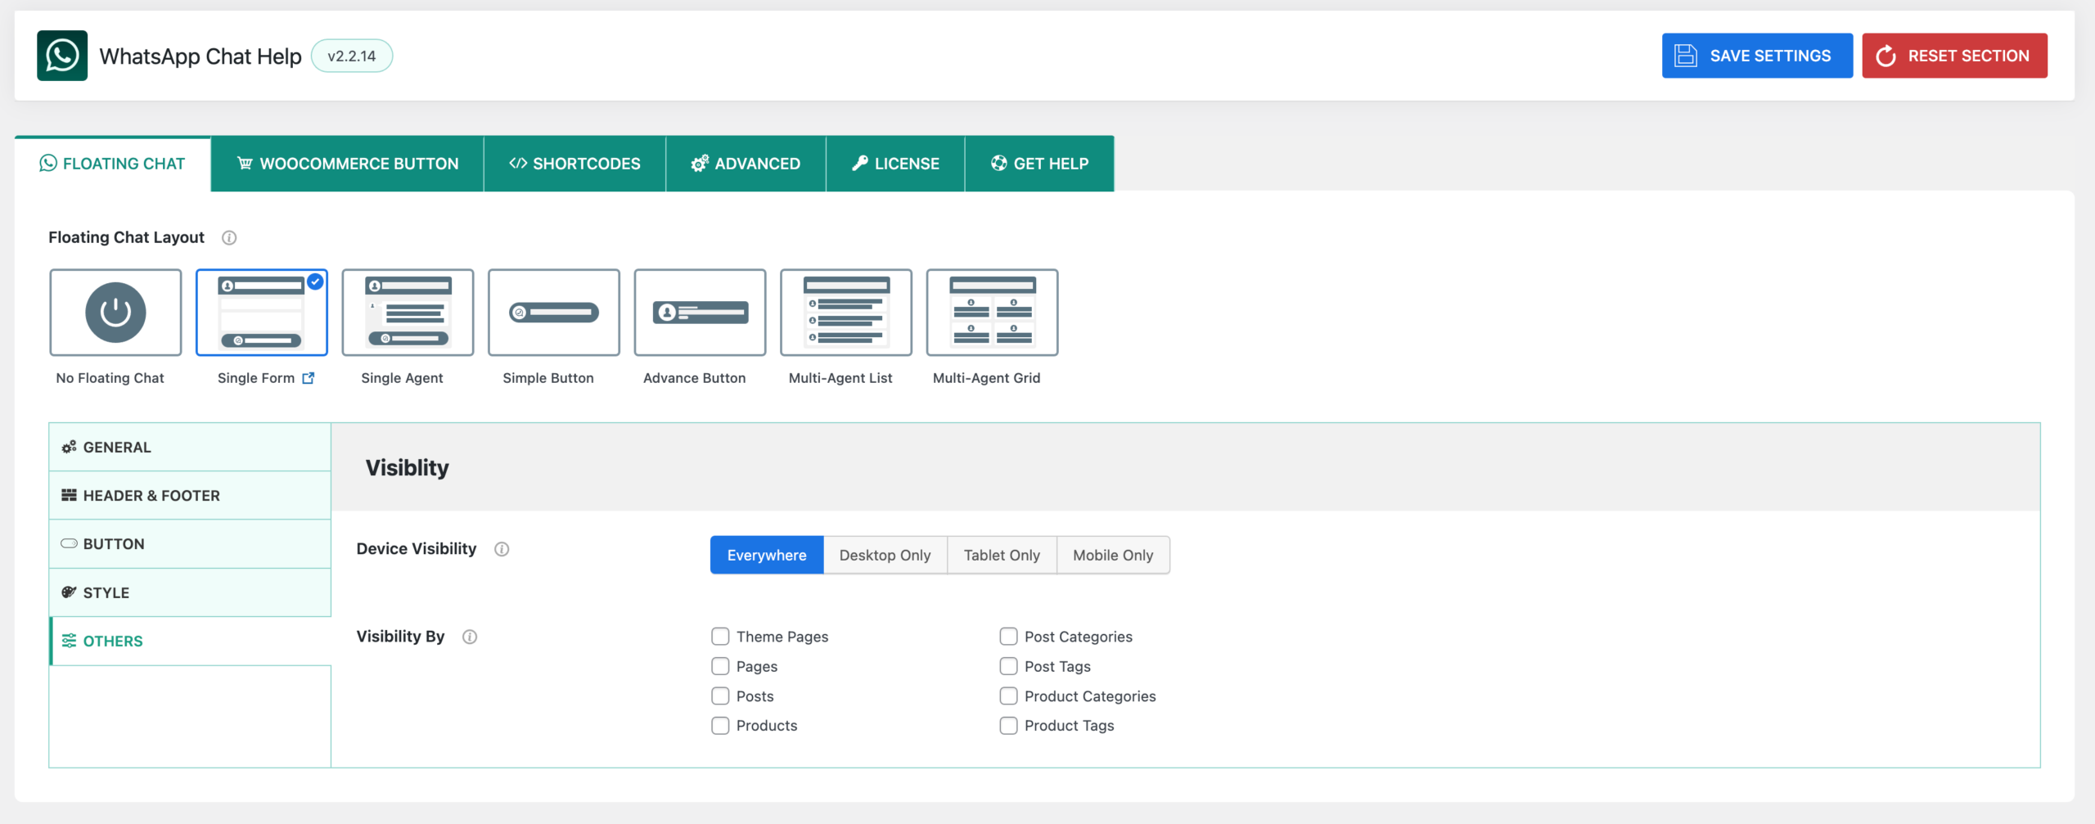Viewport: 2095px width, 824px height.
Task: Open the Header & Footer section
Action: pyautogui.click(x=190, y=495)
